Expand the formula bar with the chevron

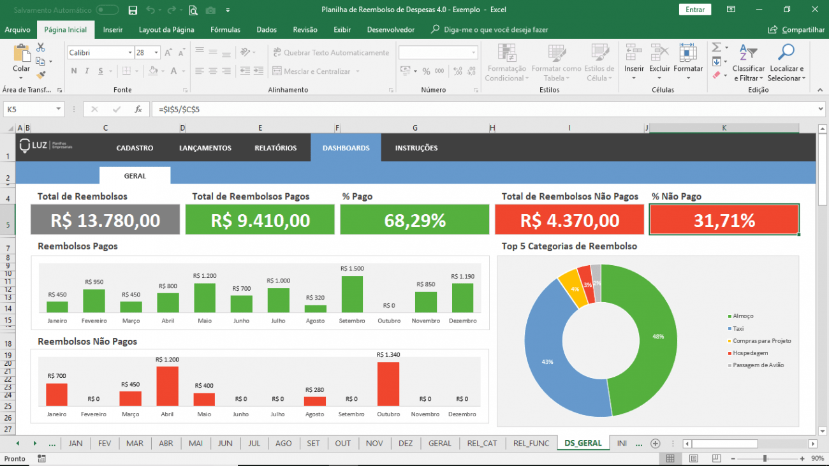point(820,110)
